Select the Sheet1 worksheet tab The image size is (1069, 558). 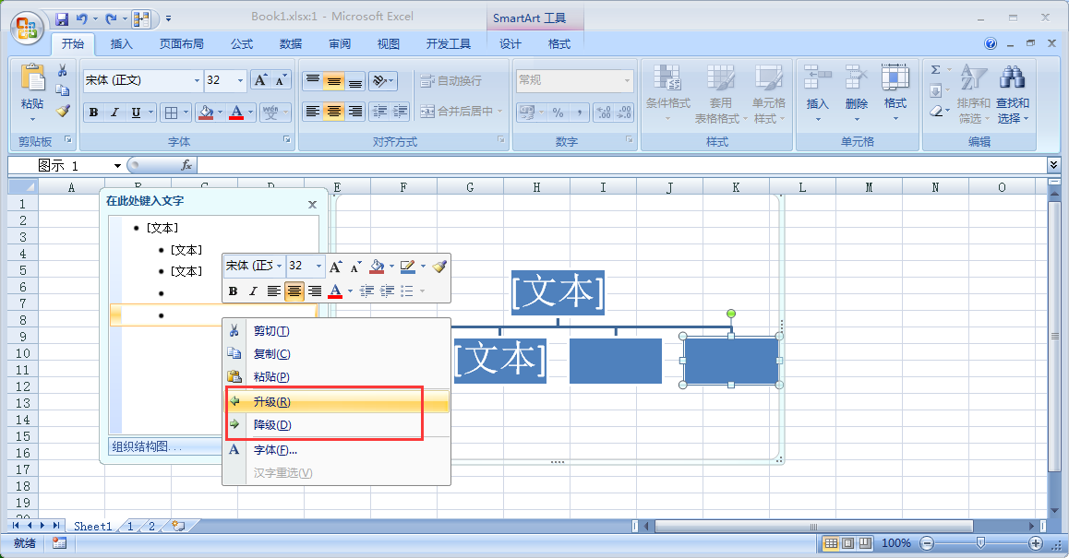(x=92, y=526)
